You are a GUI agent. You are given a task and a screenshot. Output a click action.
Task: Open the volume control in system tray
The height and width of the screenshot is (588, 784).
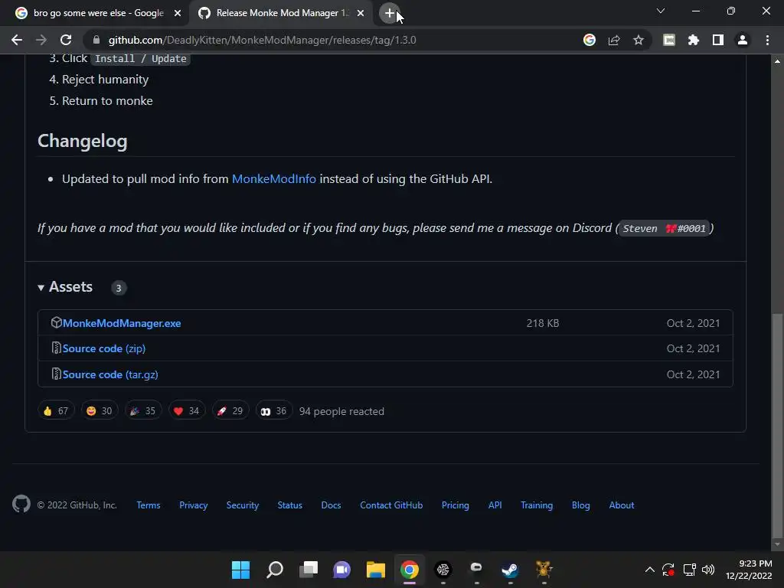click(708, 570)
